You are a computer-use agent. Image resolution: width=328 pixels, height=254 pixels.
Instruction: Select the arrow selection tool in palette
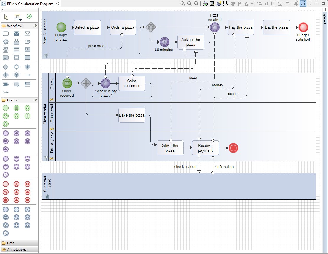tap(6, 17)
